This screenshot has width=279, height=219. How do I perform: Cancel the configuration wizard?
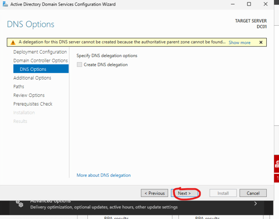tap(253, 193)
